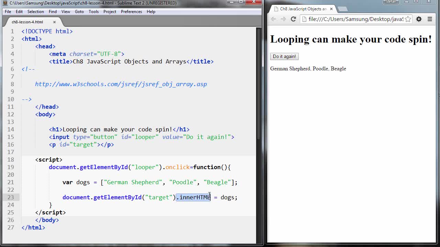Click the page icon in the address bar
440x247 pixels.
tap(305, 19)
